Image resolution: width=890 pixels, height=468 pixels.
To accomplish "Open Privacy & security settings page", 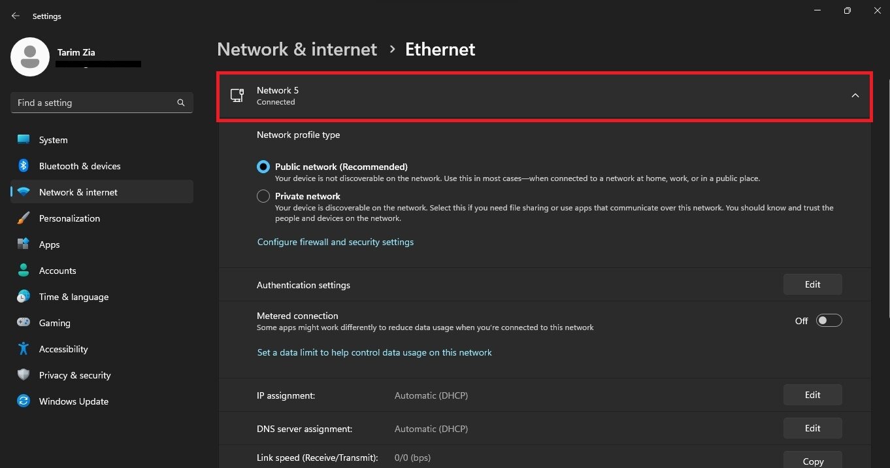I will 74,375.
